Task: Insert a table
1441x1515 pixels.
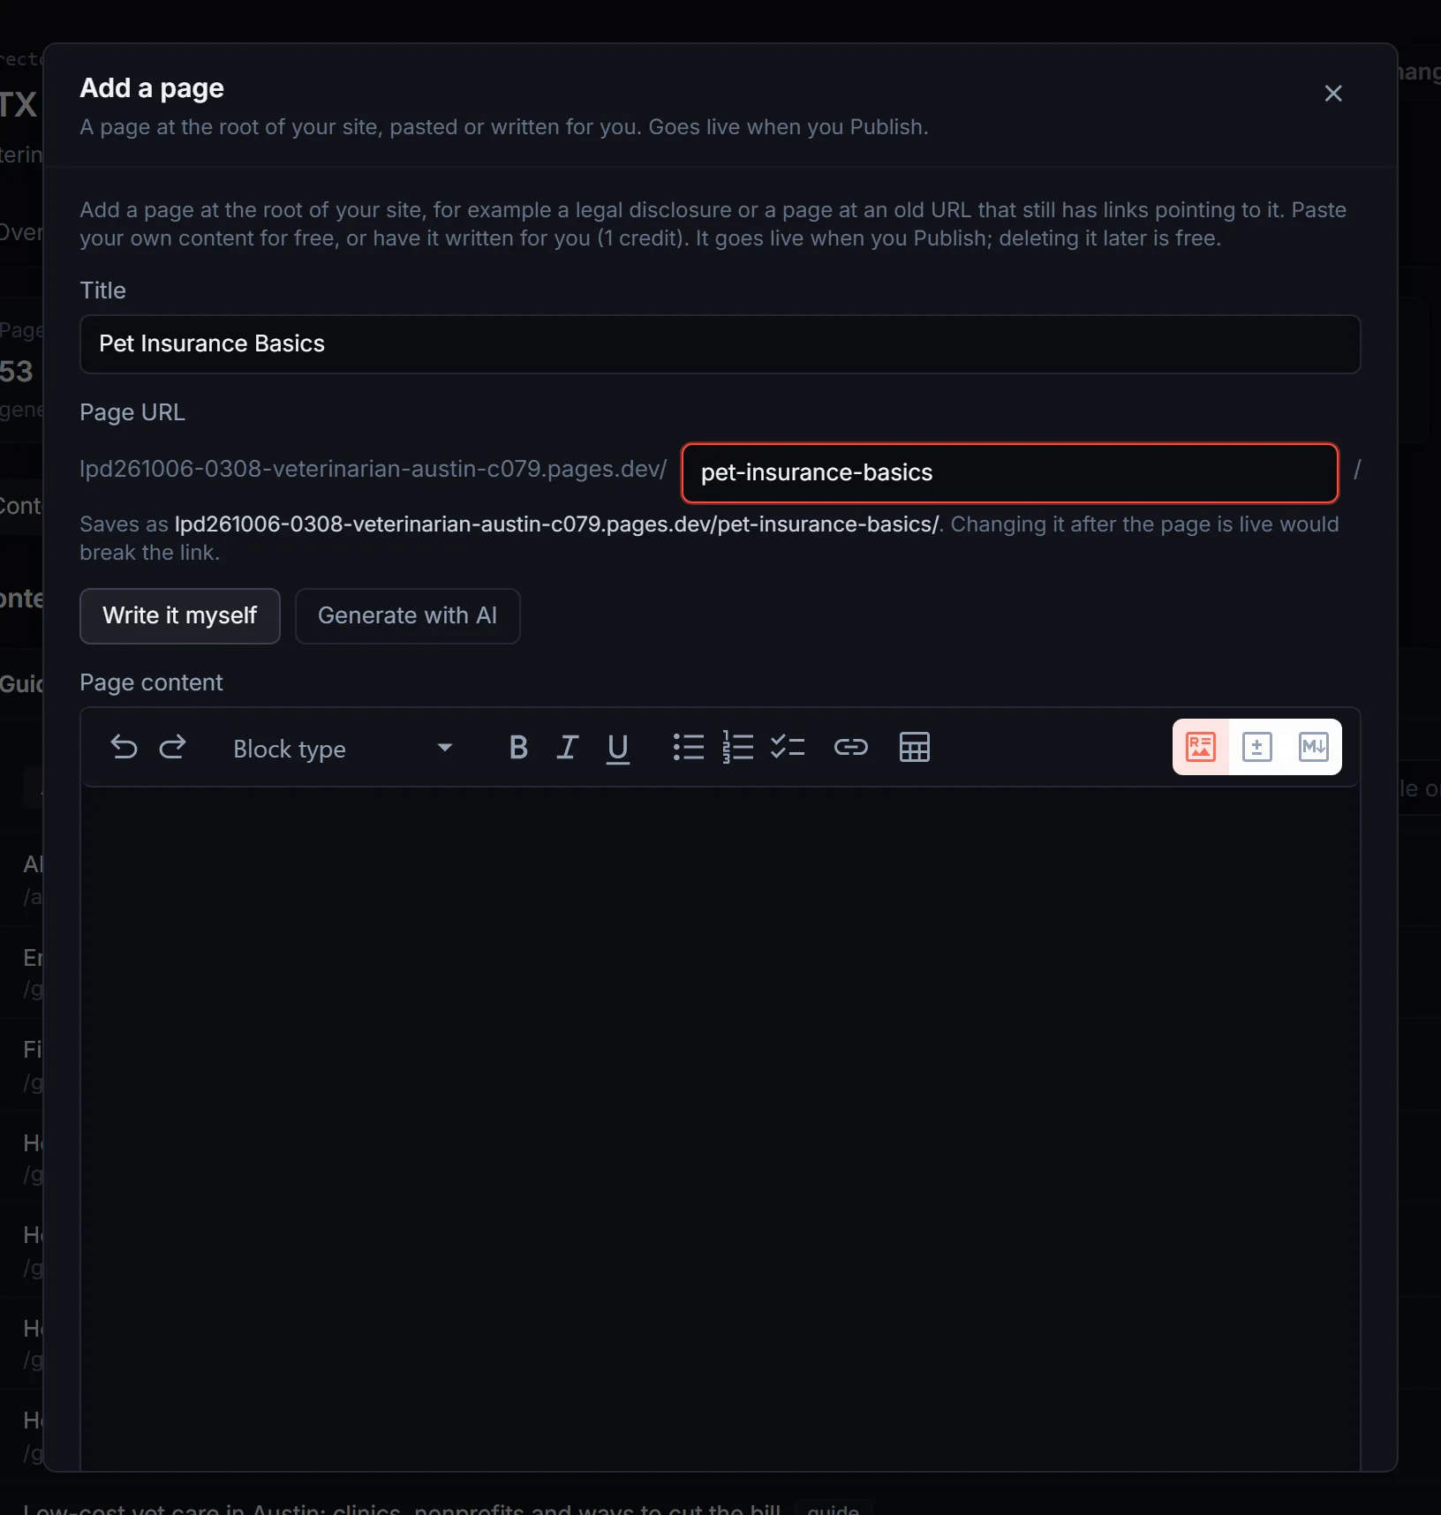Action: coord(915,748)
